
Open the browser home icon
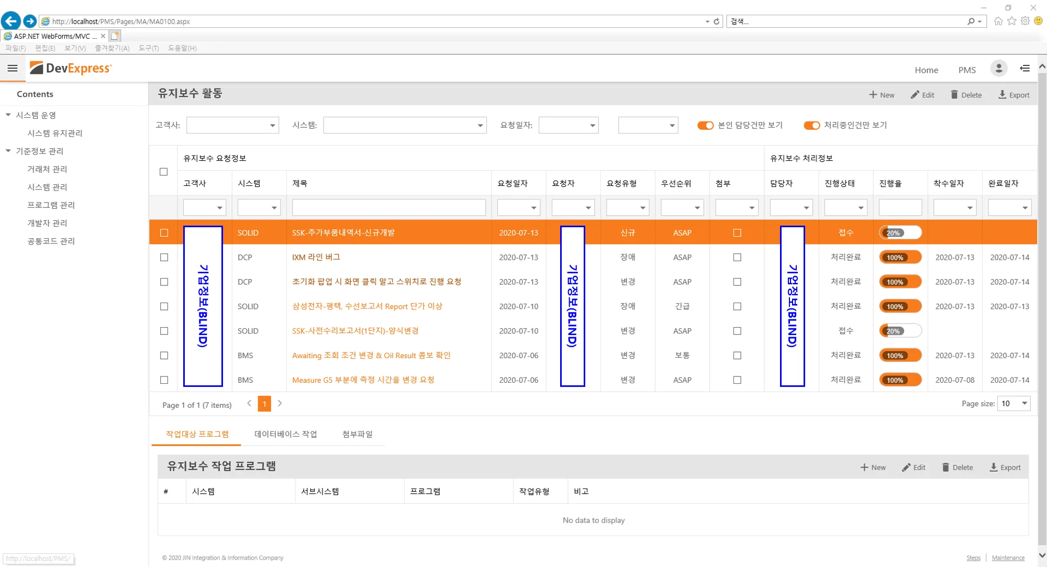point(998,21)
